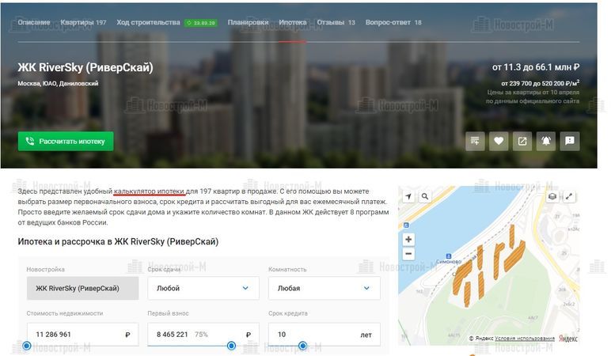611x356 pixels.
Task: Subscribe to alerts with the bell icon
Action: pyautogui.click(x=545, y=141)
